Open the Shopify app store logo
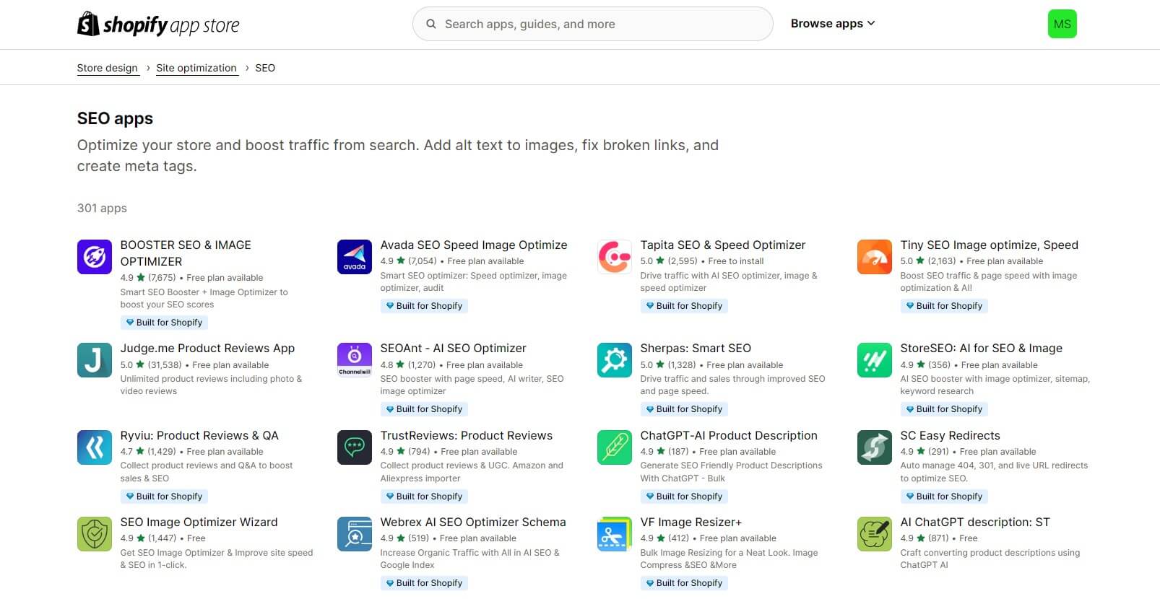 coord(158,25)
